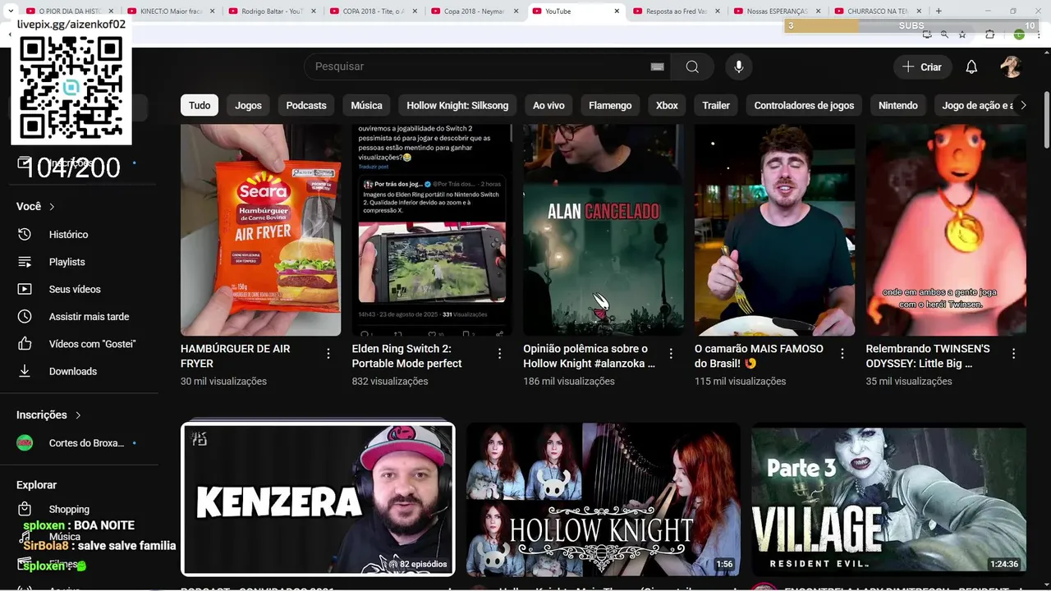Open options menu for Opinião polêmica Hollow Knight
The height and width of the screenshot is (591, 1051).
pyautogui.click(x=671, y=354)
